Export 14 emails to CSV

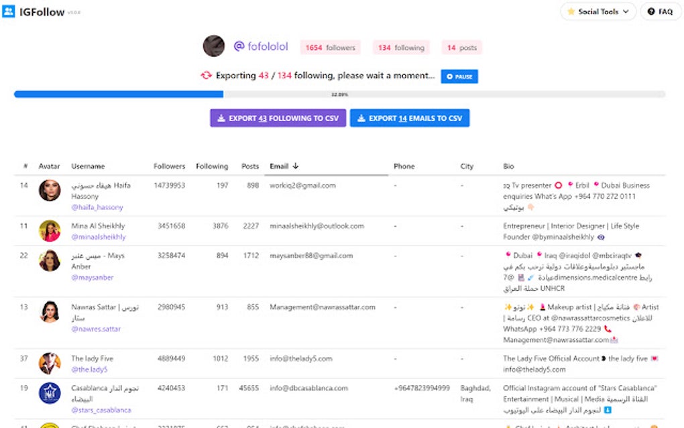409,118
